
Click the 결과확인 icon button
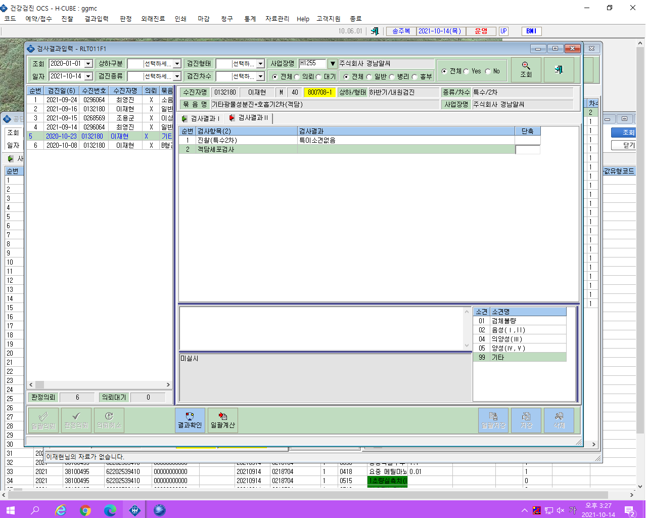pyautogui.click(x=190, y=420)
